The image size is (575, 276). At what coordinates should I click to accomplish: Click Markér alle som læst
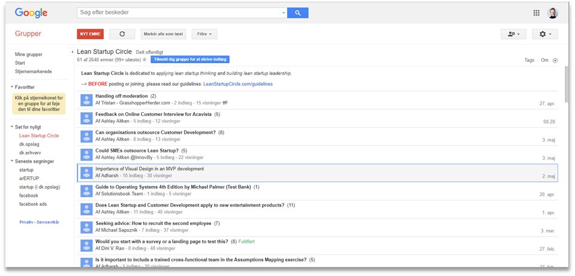tap(163, 34)
